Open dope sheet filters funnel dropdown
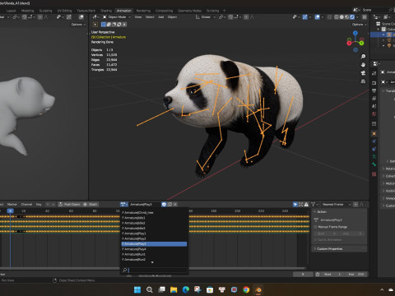Screen dimensions: 395x296 click(314, 204)
